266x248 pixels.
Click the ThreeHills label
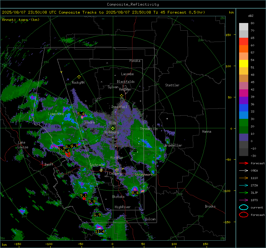pyautogui.click(x=149, y=129)
